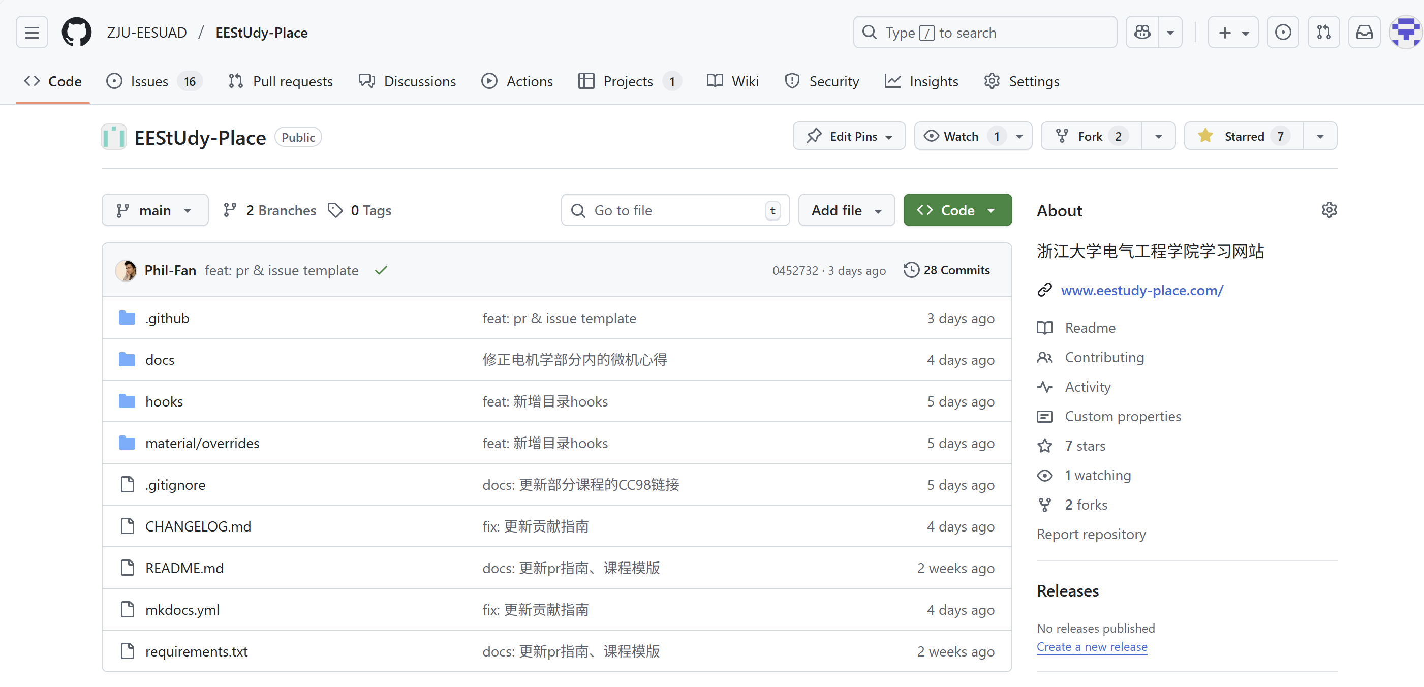
Task: Switch to the Insights tab
Action: pos(921,81)
